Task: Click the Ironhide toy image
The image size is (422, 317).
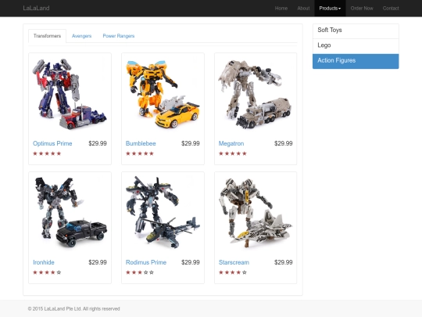Action: (70, 213)
